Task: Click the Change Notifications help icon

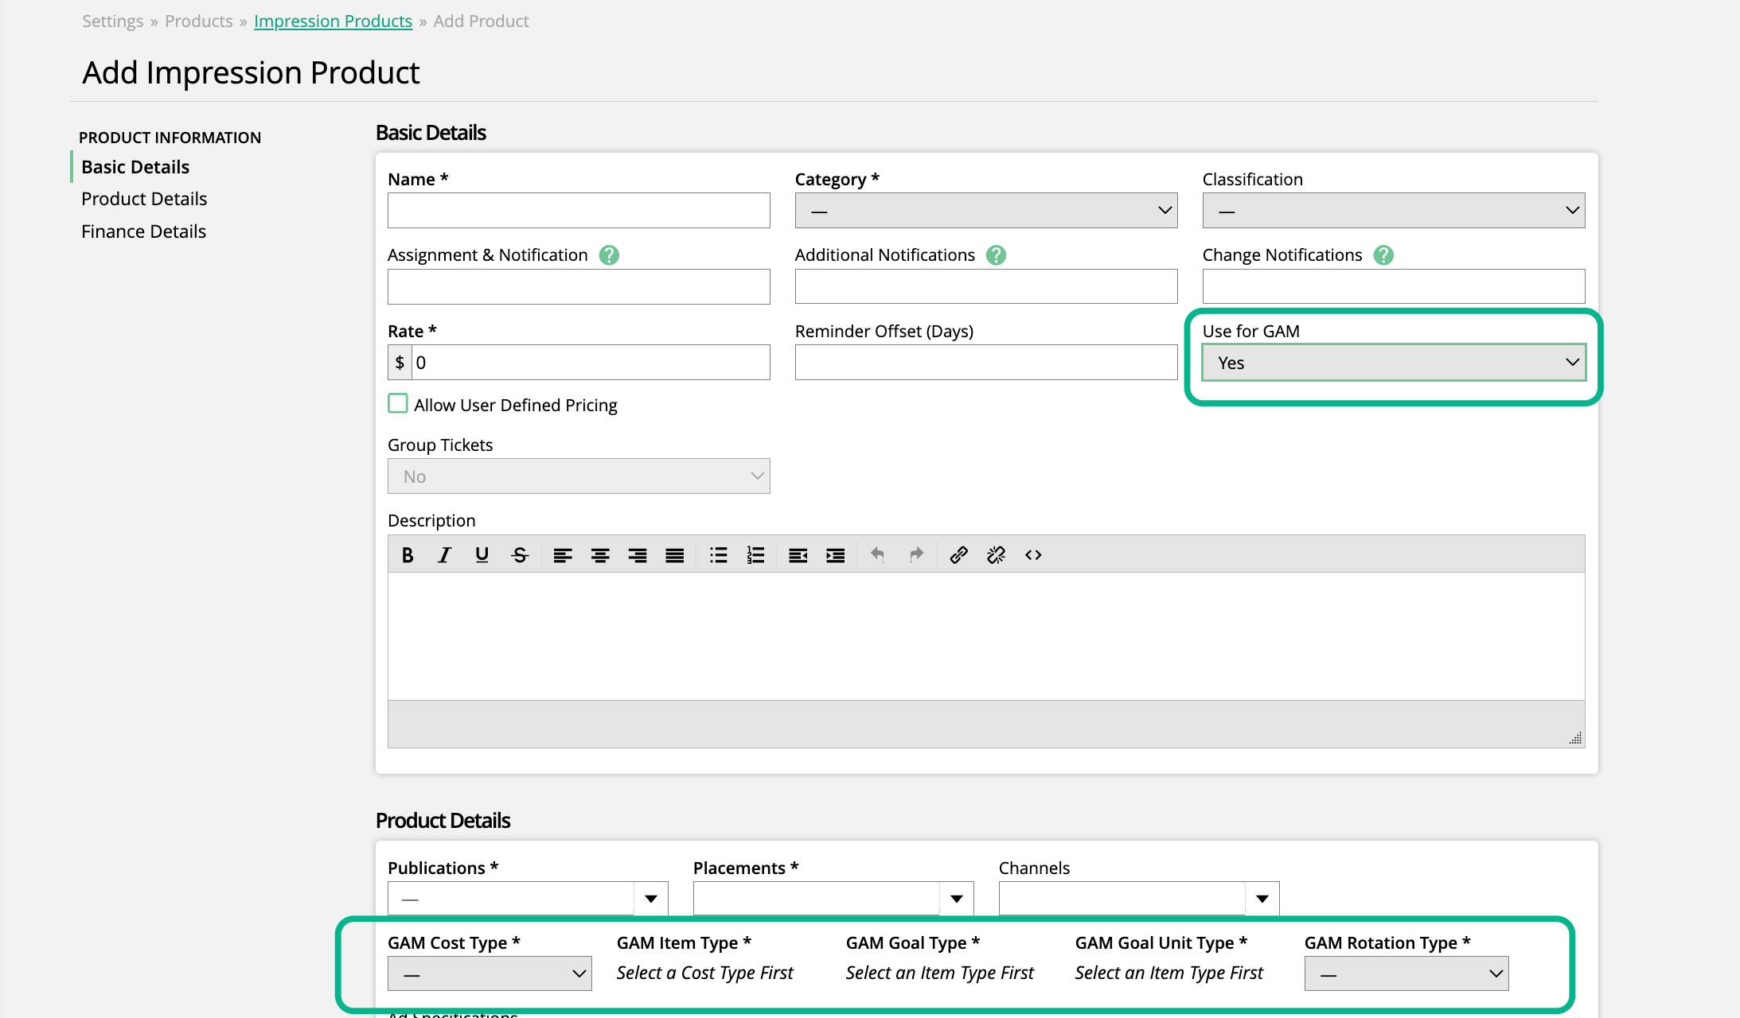Action: 1383,255
